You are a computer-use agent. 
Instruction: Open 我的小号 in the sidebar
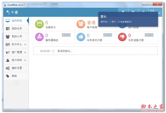(x=16, y=36)
